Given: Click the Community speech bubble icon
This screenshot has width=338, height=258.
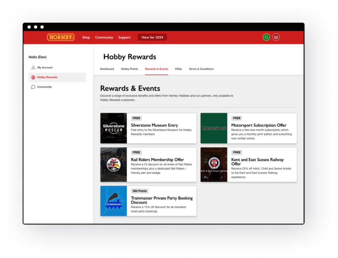Looking at the screenshot, I should coord(33,87).
